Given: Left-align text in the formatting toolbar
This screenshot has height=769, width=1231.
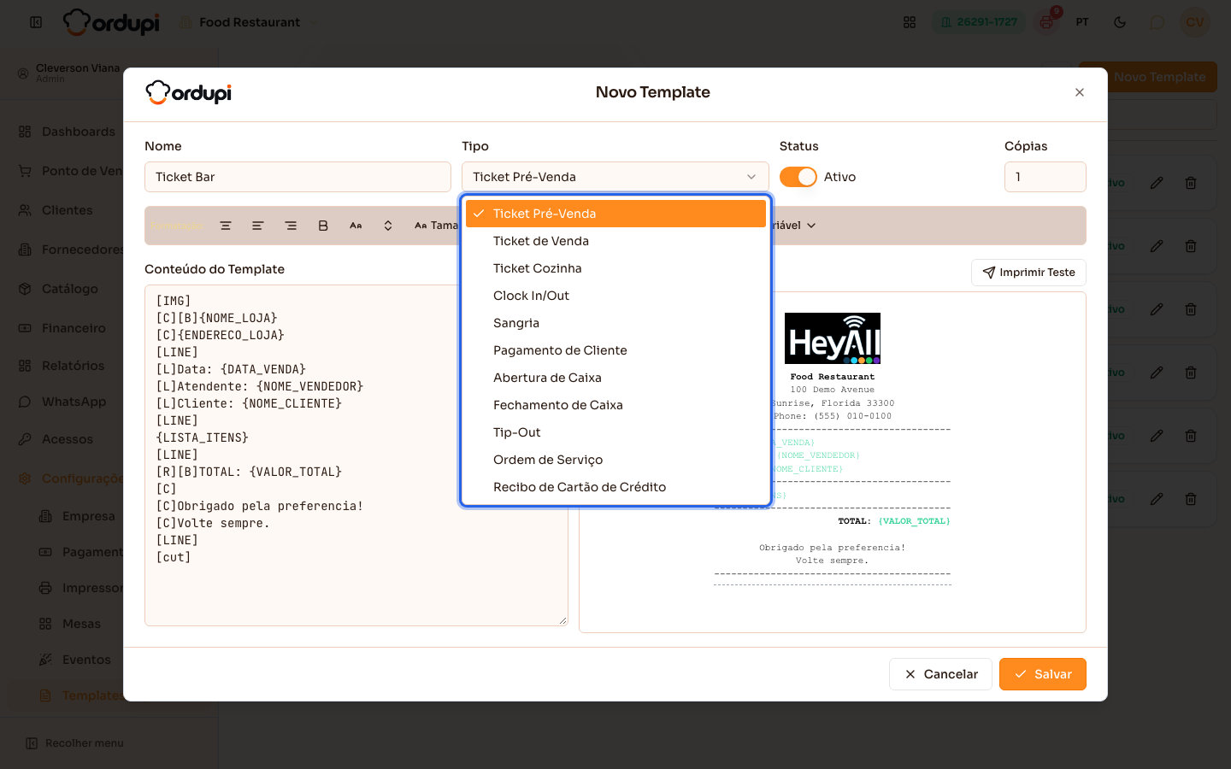Looking at the screenshot, I should 258,226.
